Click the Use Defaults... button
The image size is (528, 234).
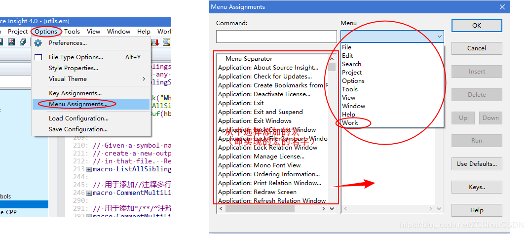tap(477, 164)
